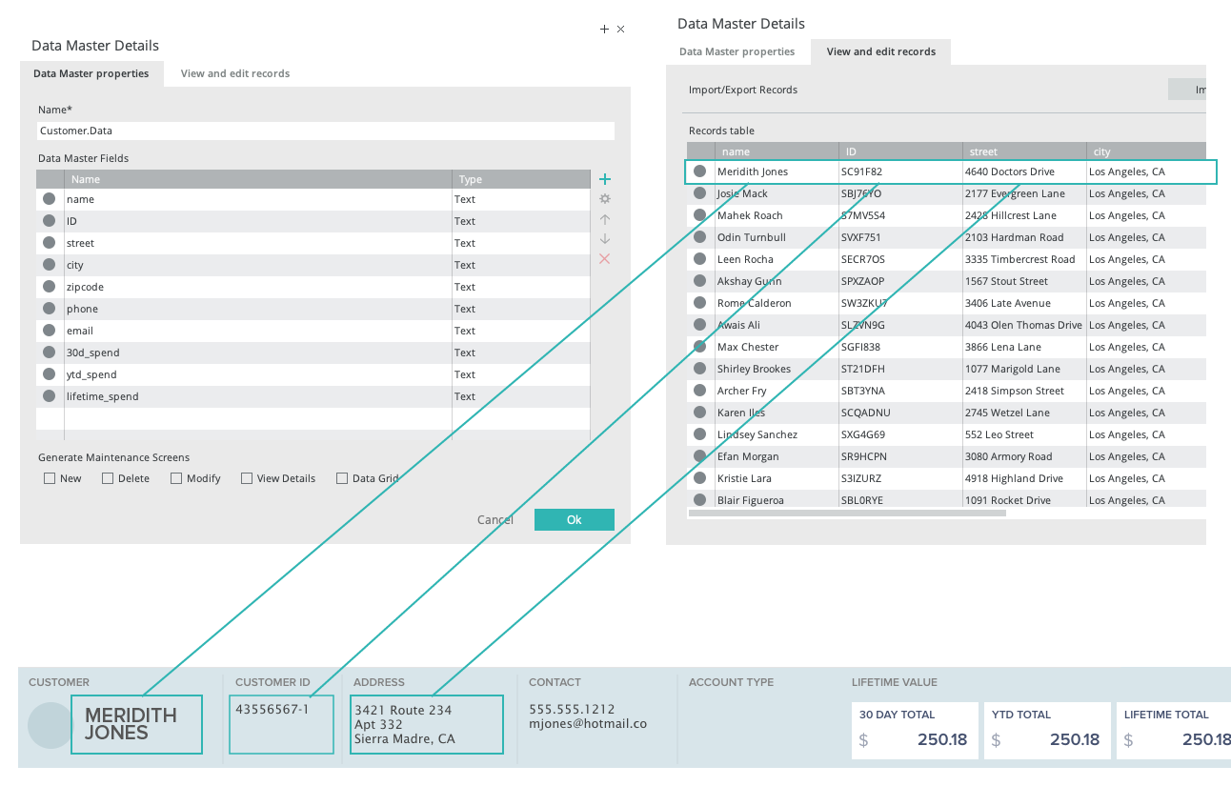
Task: Select the row circle beside zipcode field
Action: point(50,287)
